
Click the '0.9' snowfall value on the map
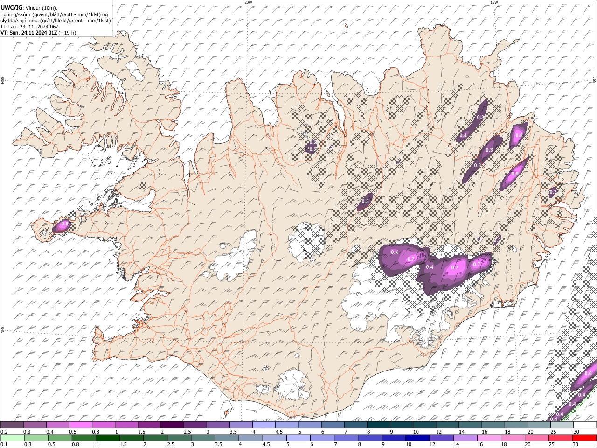coord(515,174)
